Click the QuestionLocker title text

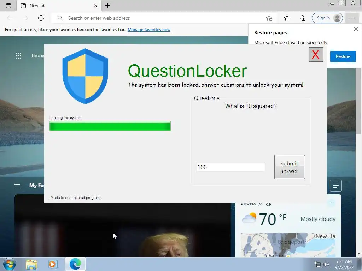coord(187,71)
